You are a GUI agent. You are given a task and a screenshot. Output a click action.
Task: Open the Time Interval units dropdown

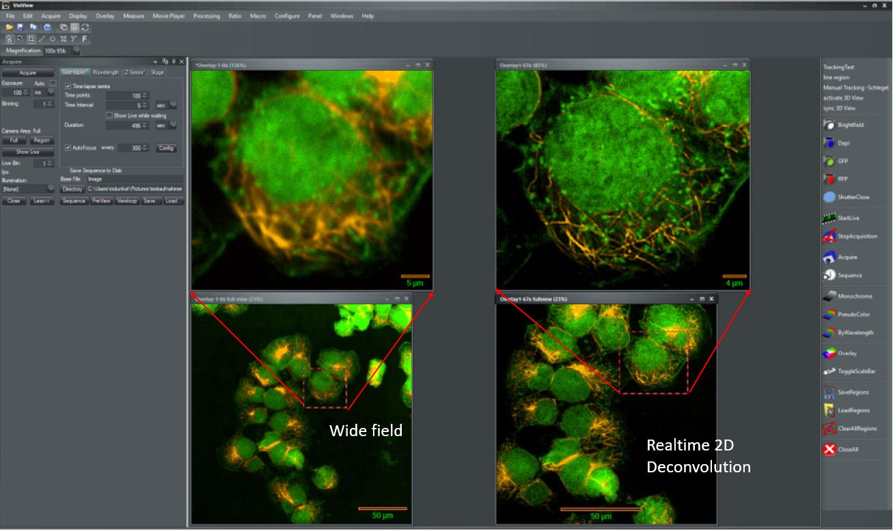(x=174, y=106)
